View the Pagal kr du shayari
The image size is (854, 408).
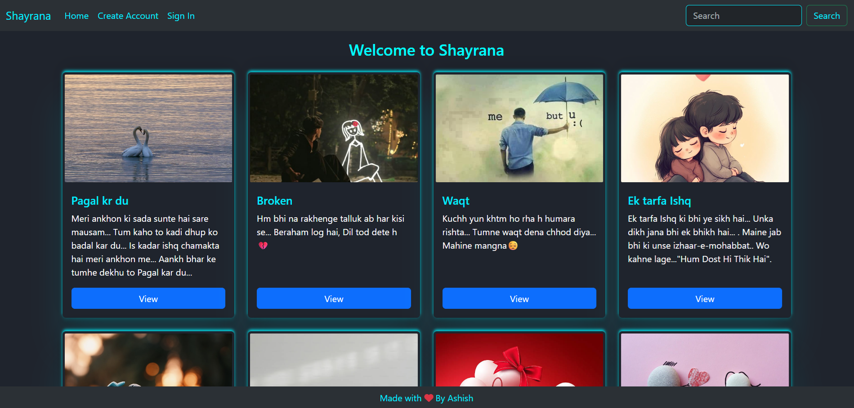point(148,298)
